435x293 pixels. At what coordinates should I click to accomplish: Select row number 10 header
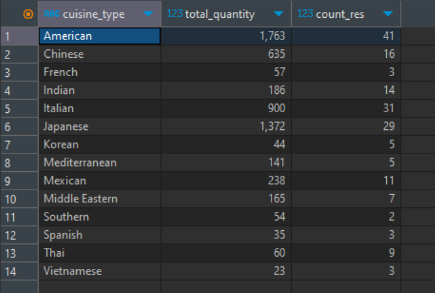[x=19, y=199]
